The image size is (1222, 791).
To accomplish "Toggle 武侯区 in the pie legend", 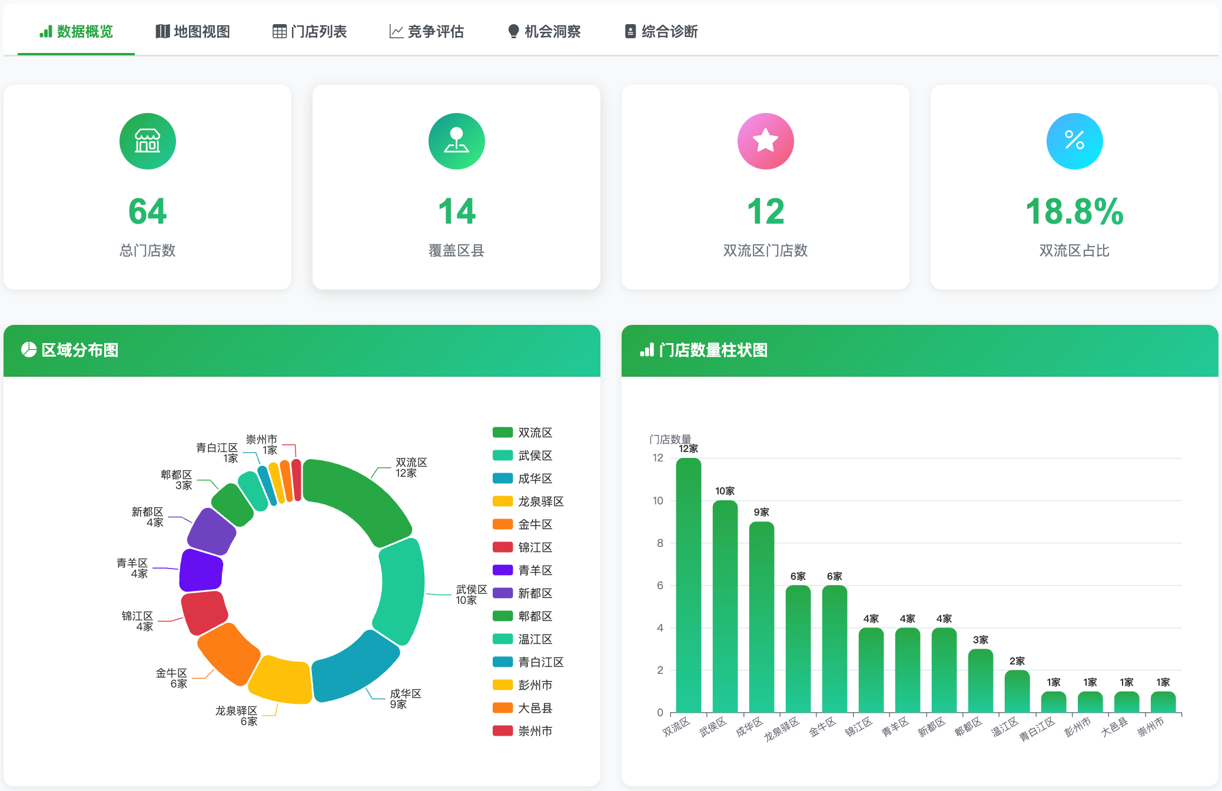I will (x=523, y=456).
